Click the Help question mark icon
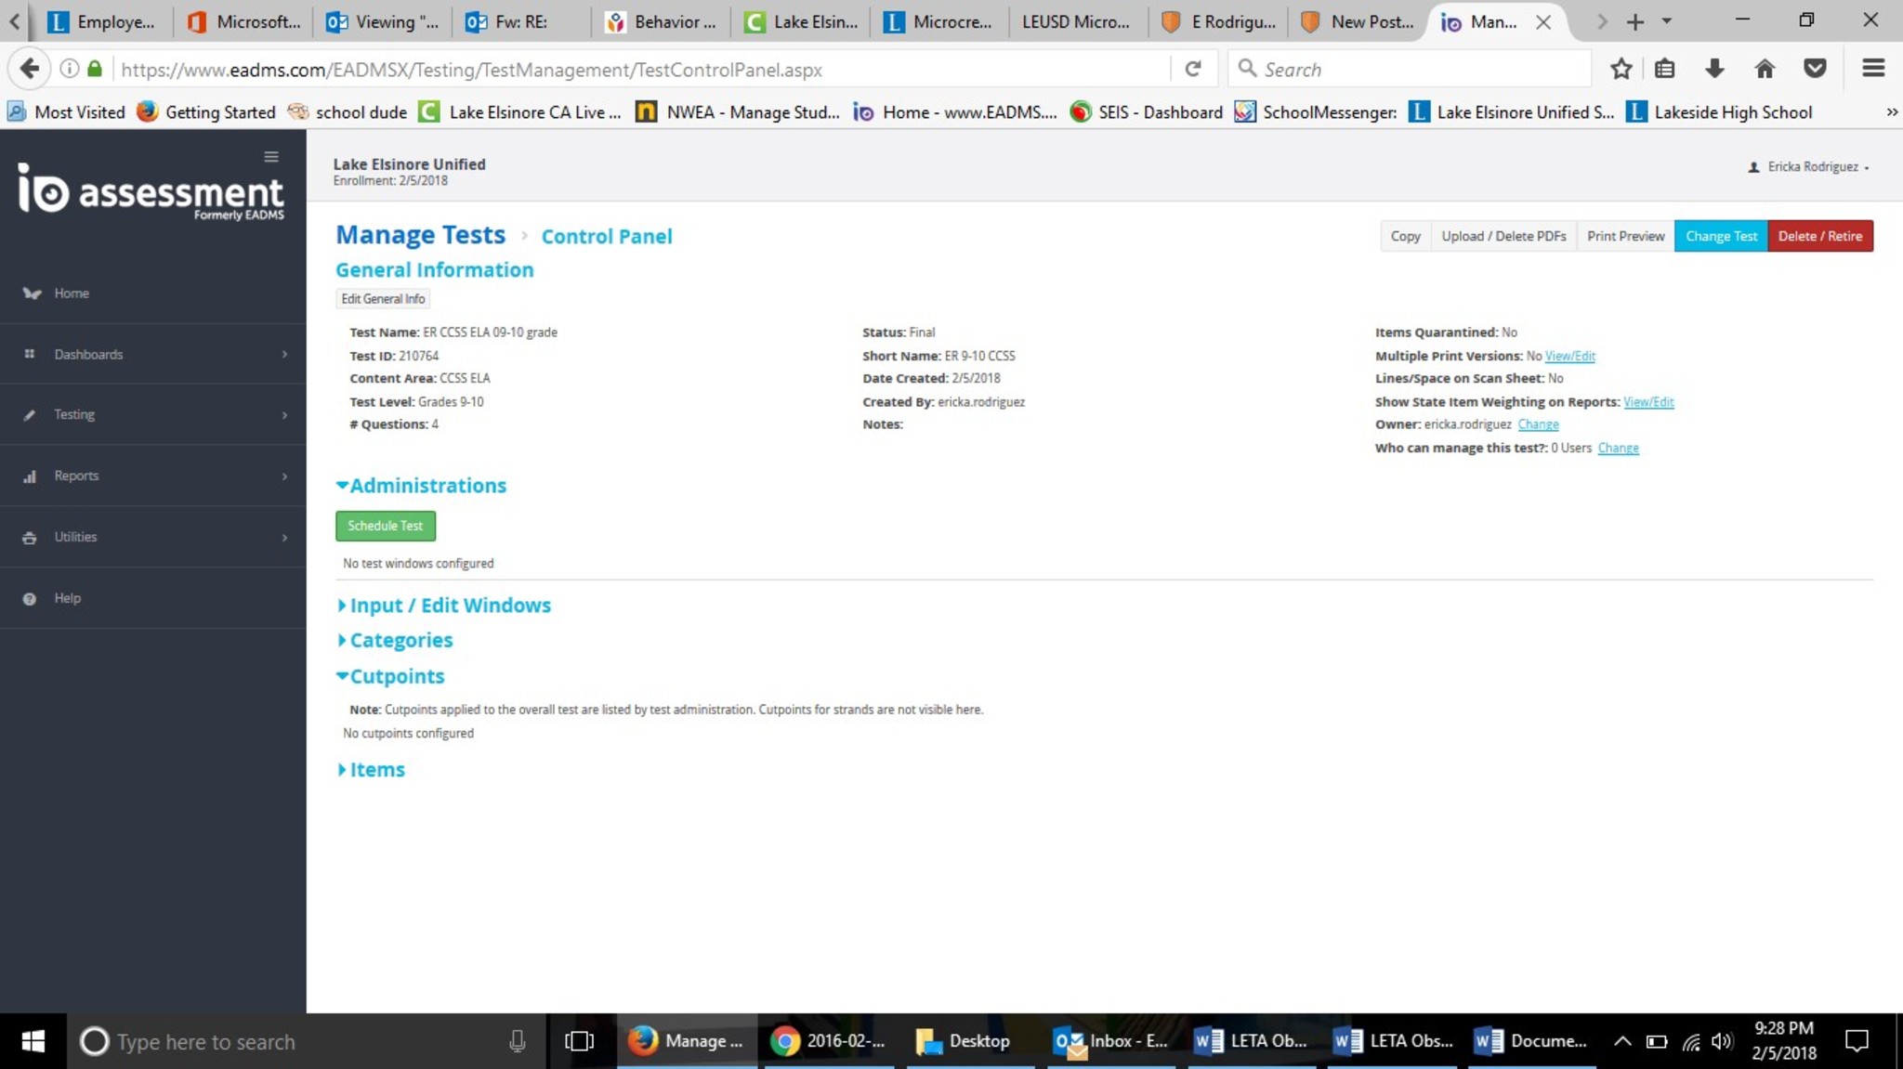 [x=30, y=599]
